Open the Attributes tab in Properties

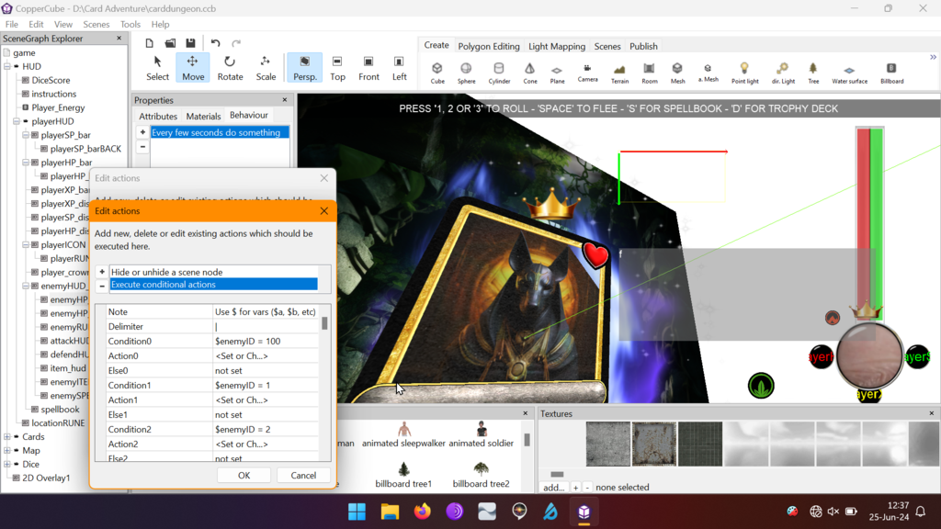158,117
